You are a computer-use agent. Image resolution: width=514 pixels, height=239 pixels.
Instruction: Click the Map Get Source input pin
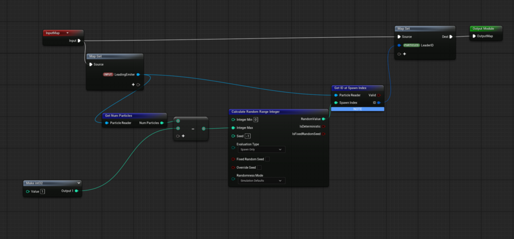pyautogui.click(x=90, y=65)
